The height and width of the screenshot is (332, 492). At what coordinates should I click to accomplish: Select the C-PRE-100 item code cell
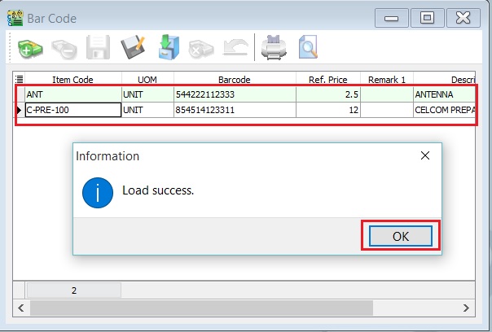coord(72,110)
